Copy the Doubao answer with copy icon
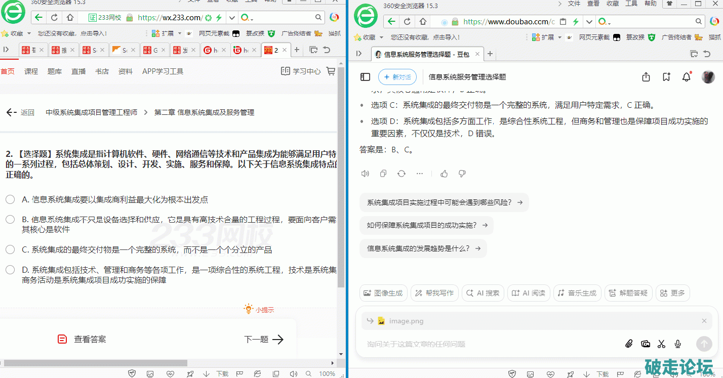723x378 pixels. pyautogui.click(x=383, y=174)
